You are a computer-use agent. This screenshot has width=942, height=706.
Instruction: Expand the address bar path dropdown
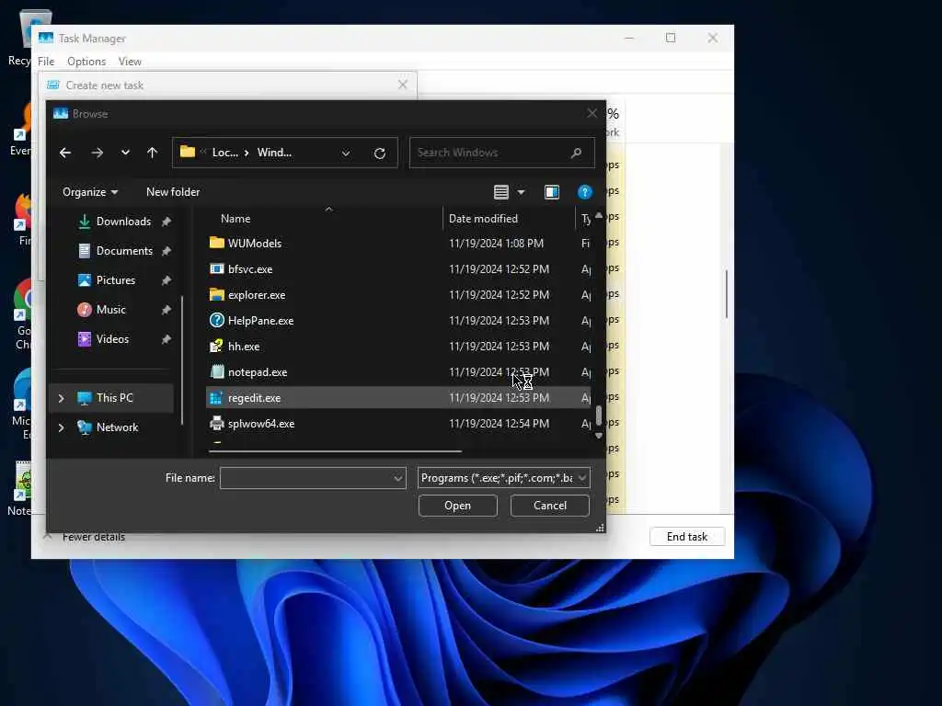click(x=346, y=154)
